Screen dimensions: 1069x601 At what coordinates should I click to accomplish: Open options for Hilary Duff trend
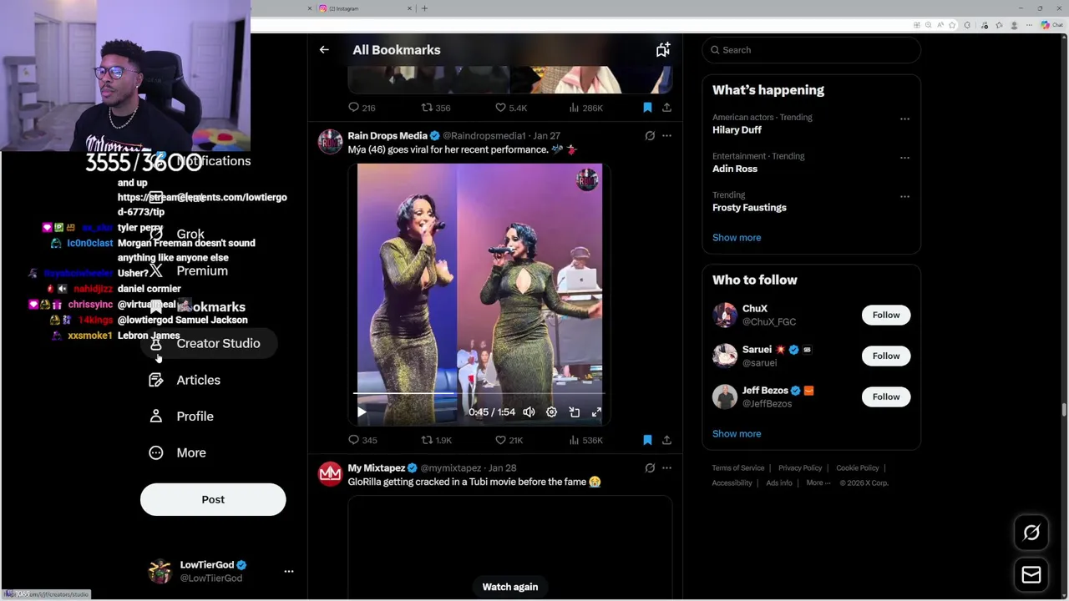904,119
